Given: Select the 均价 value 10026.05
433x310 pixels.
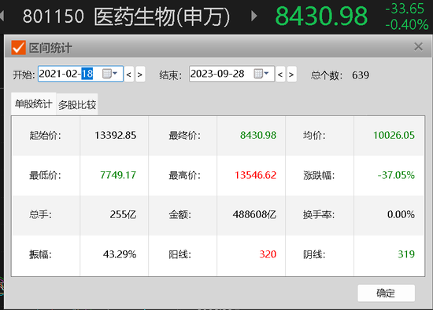Looking at the screenshot, I should [394, 135].
